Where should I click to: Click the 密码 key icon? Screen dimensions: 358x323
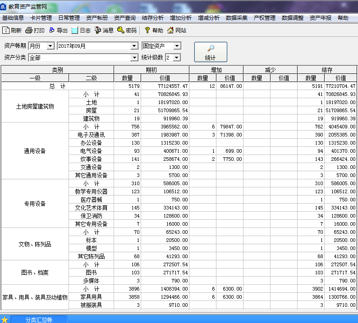(x=121, y=31)
